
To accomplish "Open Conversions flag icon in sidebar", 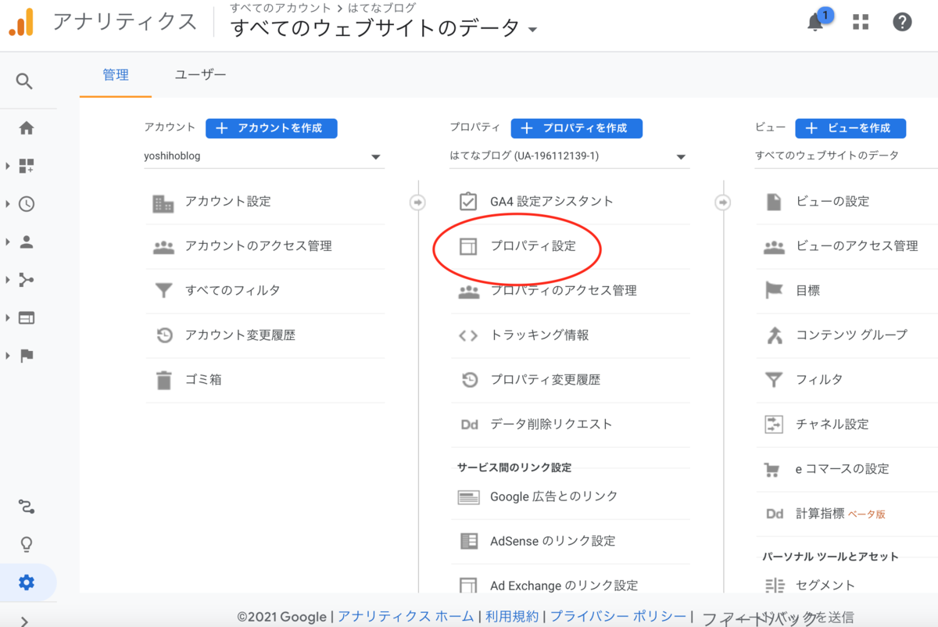I will click(x=27, y=356).
